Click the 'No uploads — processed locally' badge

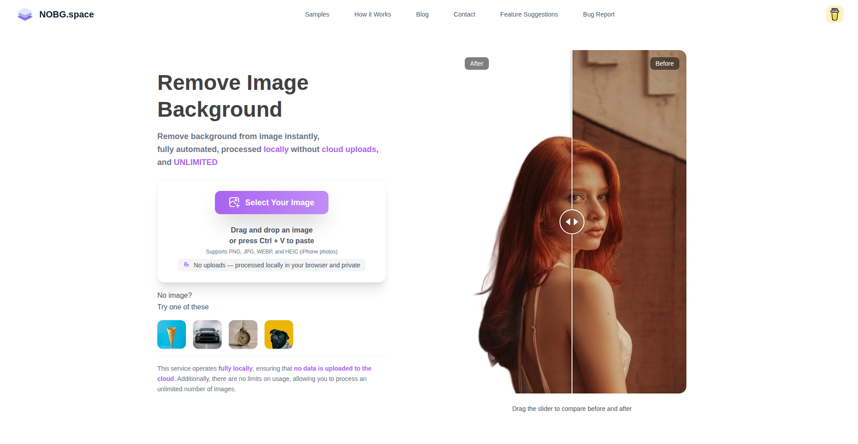[272, 265]
